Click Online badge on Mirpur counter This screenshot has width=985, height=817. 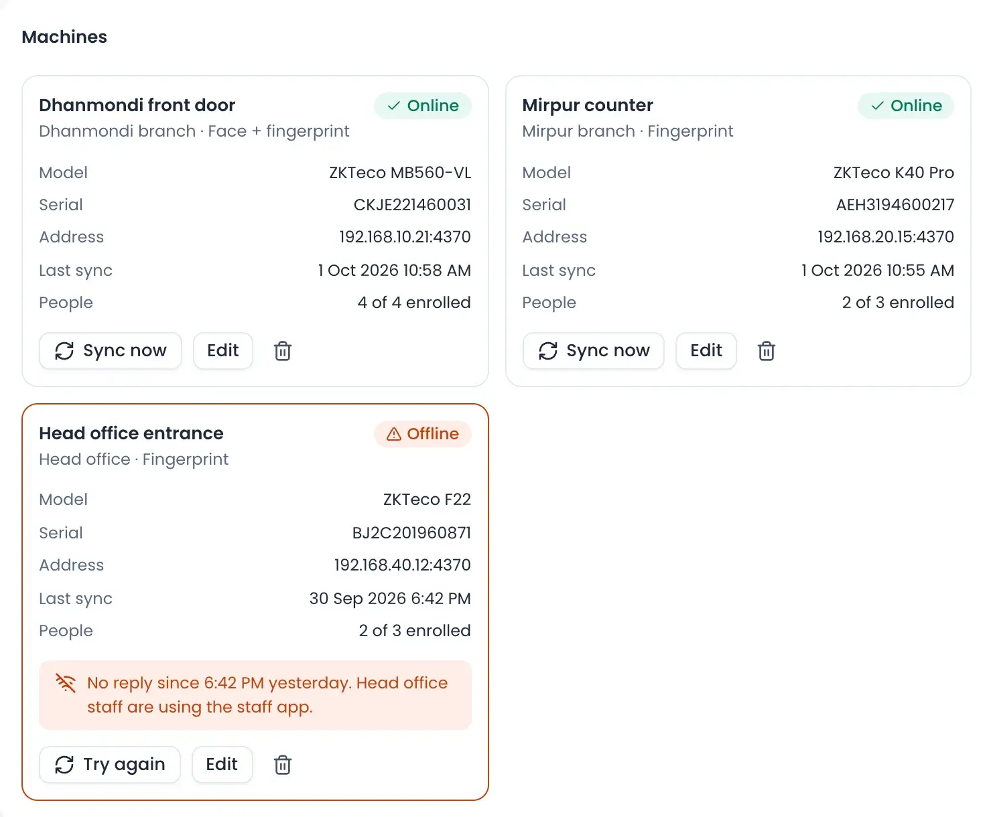906,106
